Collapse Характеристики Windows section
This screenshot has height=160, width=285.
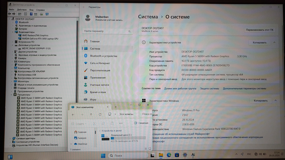[276, 100]
